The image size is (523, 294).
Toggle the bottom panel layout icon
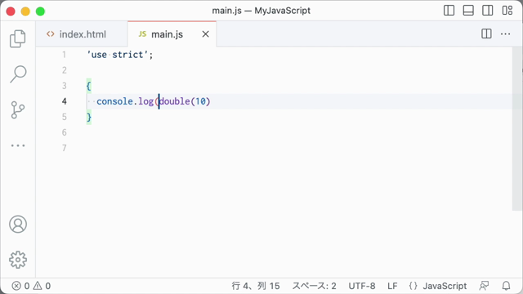tap(468, 11)
